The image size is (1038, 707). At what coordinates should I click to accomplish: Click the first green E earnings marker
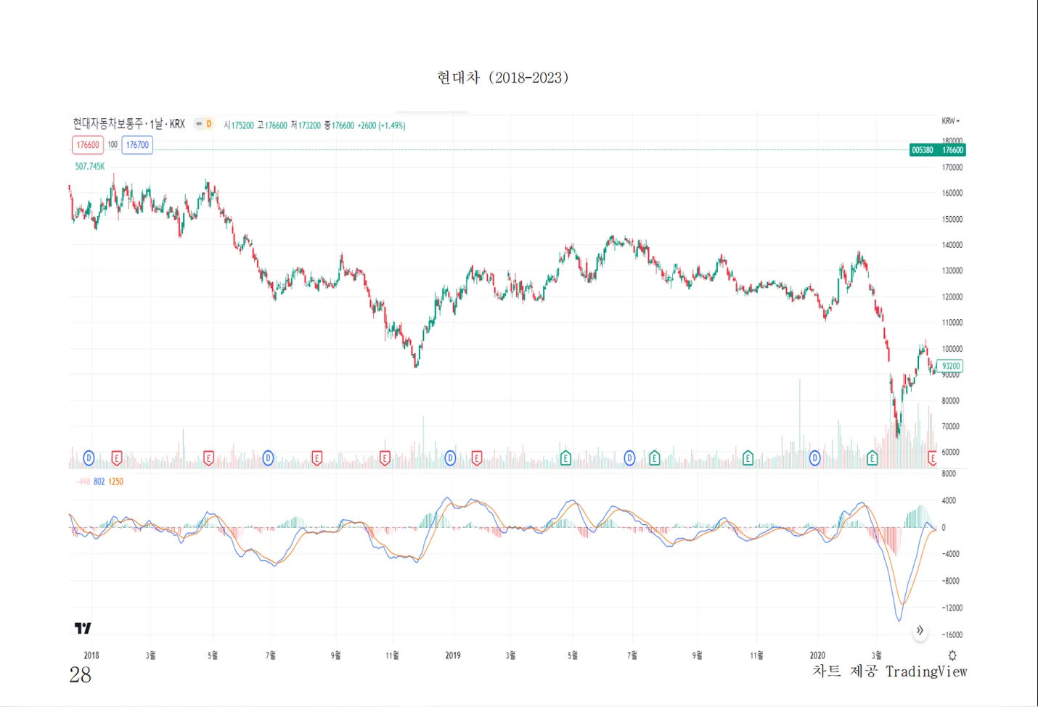click(565, 458)
